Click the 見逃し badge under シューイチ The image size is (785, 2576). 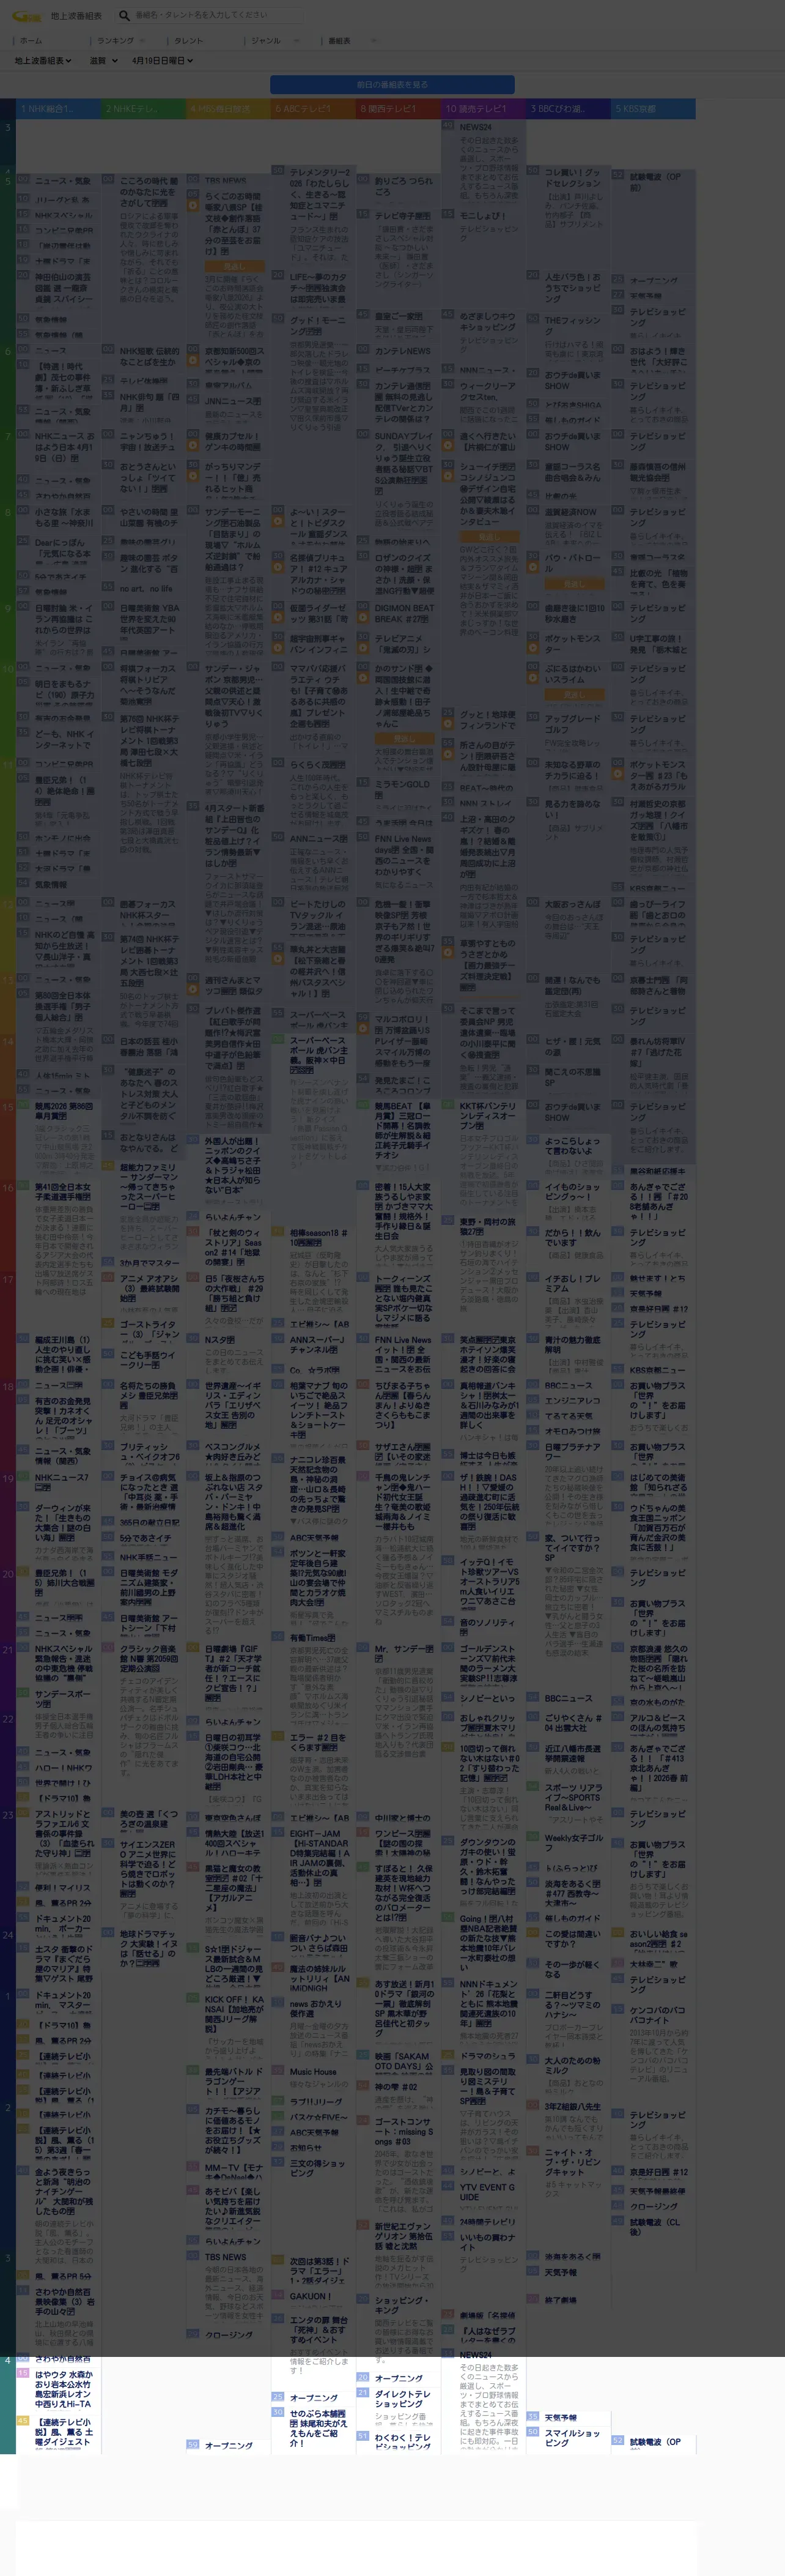coord(488,538)
